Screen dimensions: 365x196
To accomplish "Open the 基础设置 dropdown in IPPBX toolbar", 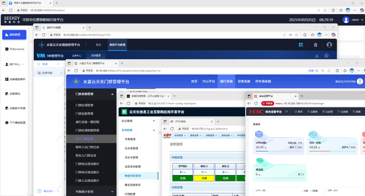I will pyautogui.click(x=195, y=135).
